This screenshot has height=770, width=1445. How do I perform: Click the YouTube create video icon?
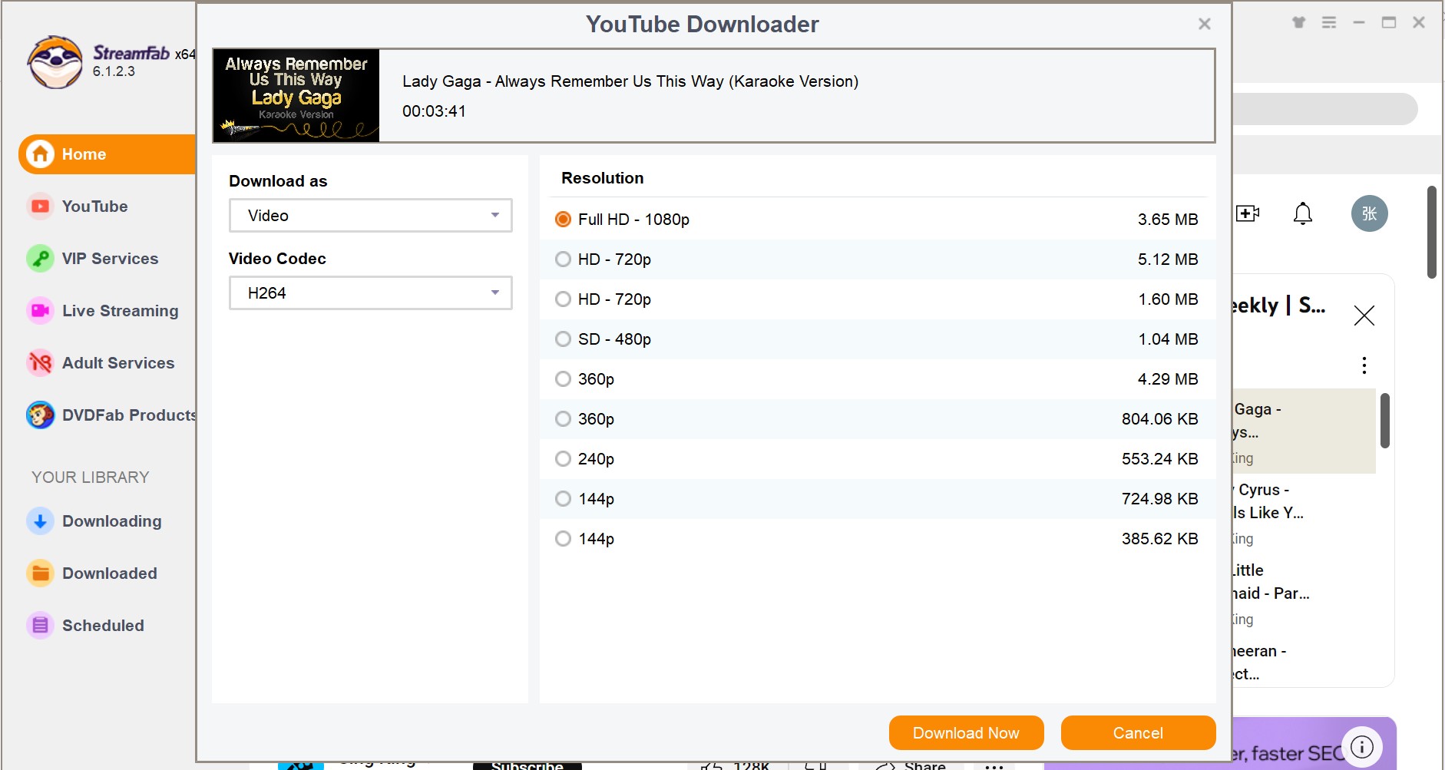click(x=1248, y=213)
